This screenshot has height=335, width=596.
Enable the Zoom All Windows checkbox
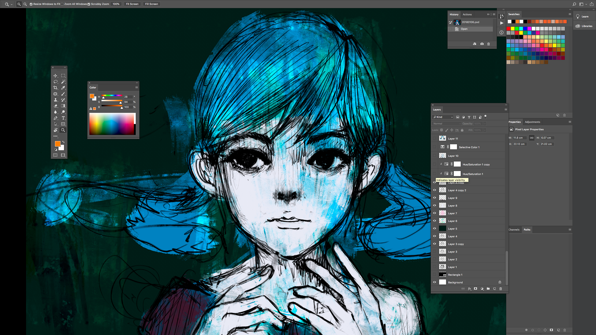click(62, 4)
